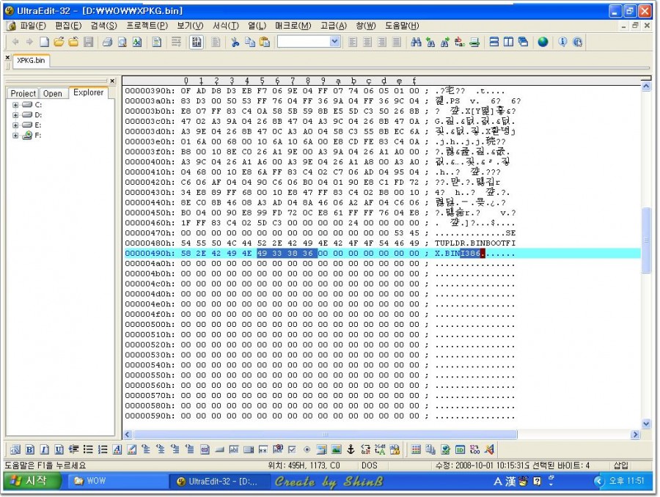Toggle Hex Edit mode (1010 icon)
The image size is (660, 497).
[197, 42]
